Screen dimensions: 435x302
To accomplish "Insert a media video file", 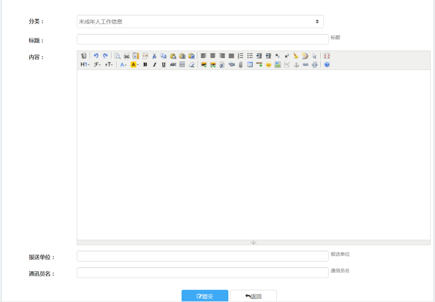I will click(x=231, y=64).
